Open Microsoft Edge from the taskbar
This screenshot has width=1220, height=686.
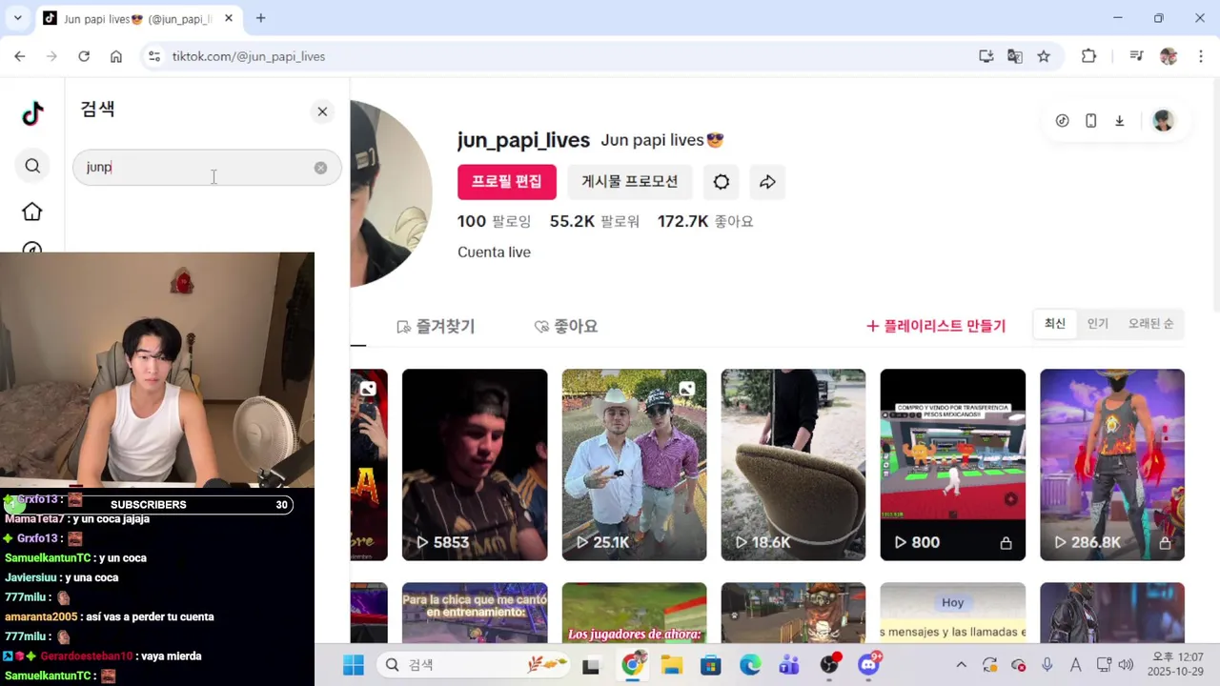(x=750, y=665)
